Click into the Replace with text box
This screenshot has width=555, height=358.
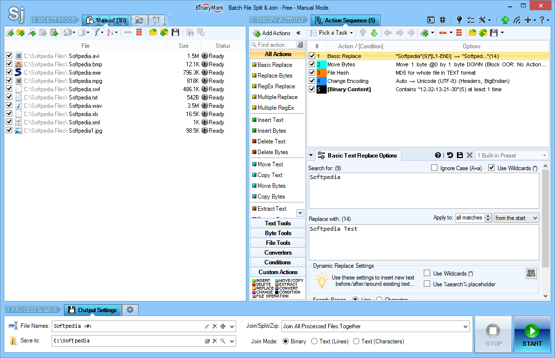(x=424, y=242)
